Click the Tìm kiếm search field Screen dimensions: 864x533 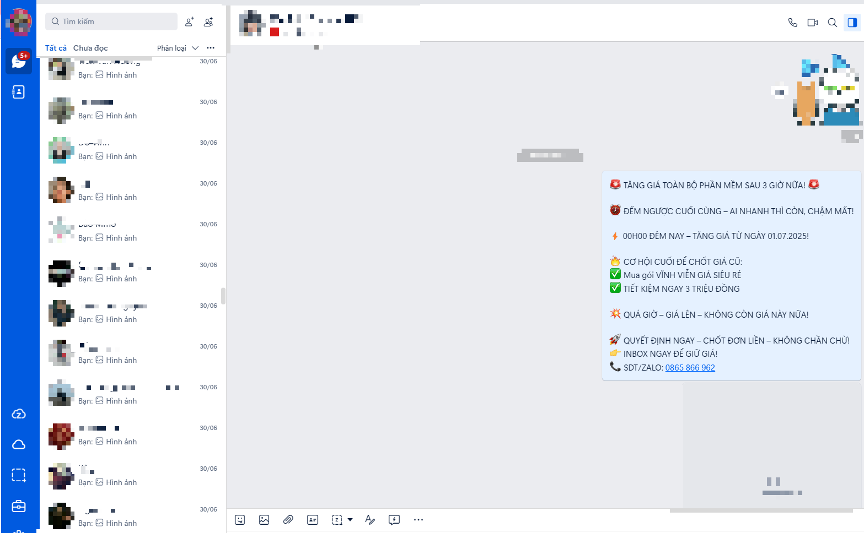[111, 21]
